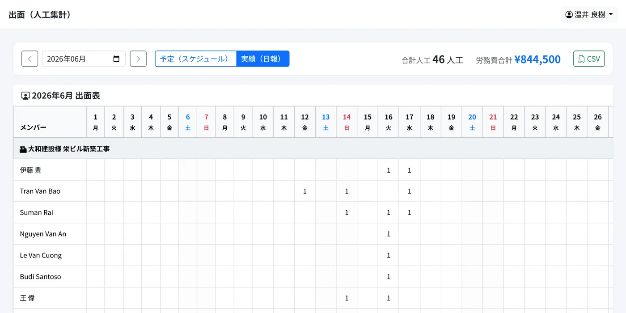This screenshot has height=313, width=626.
Task: Click the day 14 日 column header
Action: coord(347,122)
